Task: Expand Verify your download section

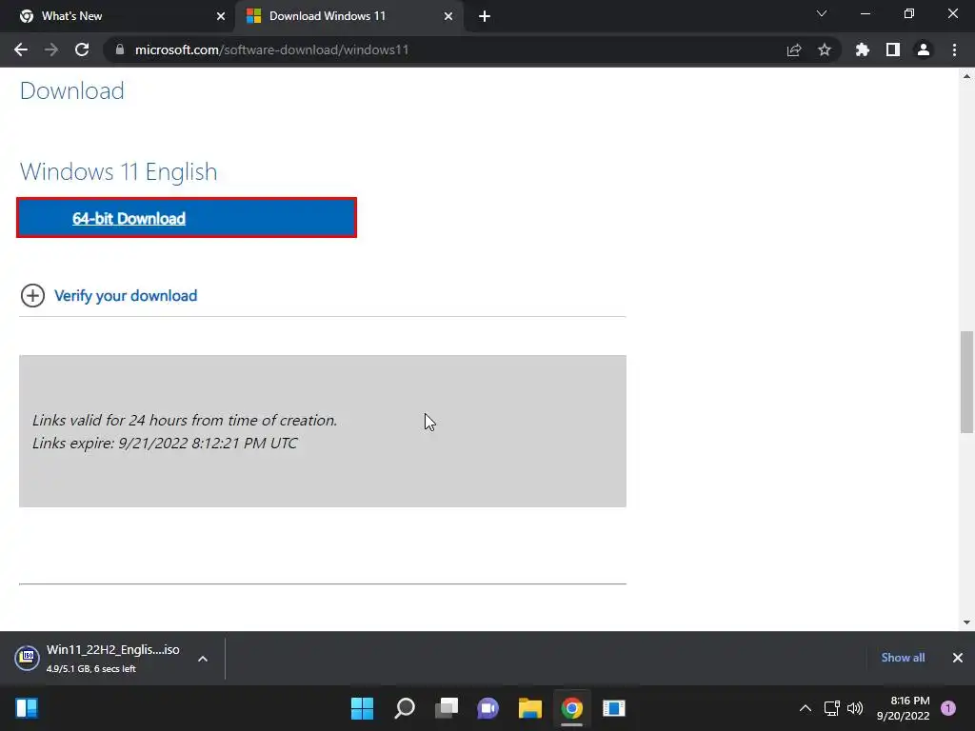Action: pos(32,296)
